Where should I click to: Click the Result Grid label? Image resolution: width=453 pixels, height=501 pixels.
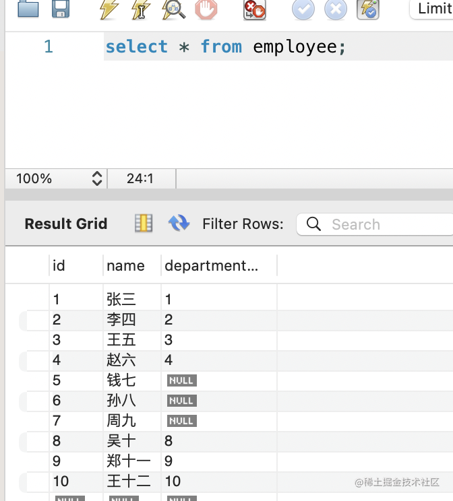pyautogui.click(x=66, y=224)
